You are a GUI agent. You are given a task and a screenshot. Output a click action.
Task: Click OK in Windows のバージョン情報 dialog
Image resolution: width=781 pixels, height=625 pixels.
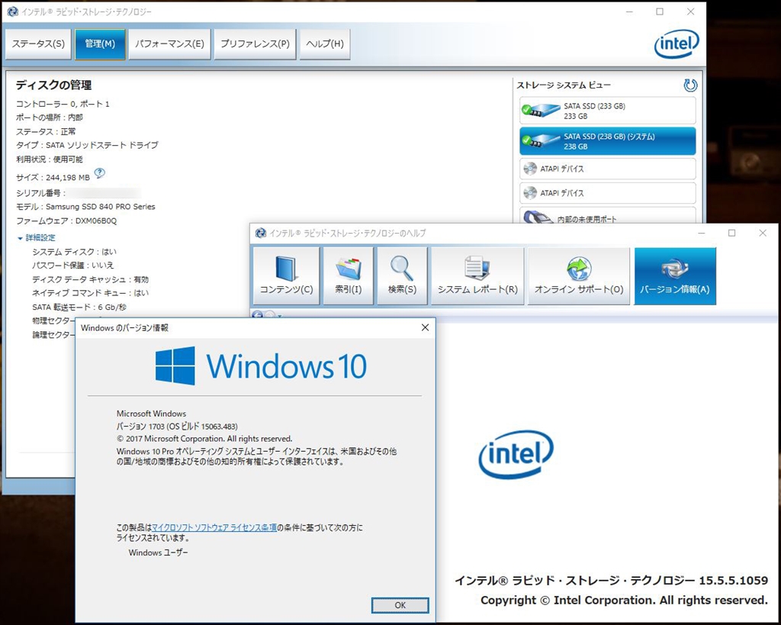click(x=400, y=605)
